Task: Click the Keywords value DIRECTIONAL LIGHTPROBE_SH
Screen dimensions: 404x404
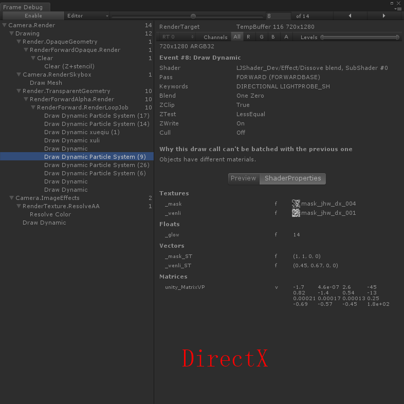Action: (x=283, y=86)
